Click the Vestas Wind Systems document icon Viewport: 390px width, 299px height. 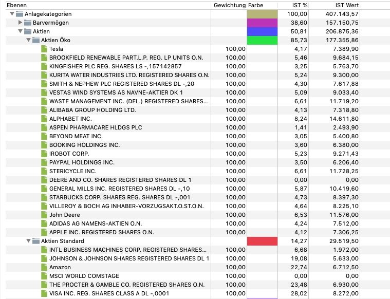(x=44, y=92)
